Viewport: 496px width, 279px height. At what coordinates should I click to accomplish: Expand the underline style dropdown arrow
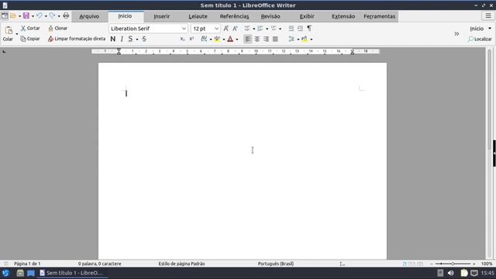click(137, 40)
